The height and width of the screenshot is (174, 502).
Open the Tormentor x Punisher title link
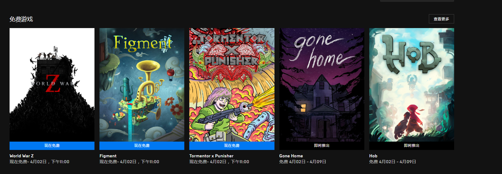point(211,156)
